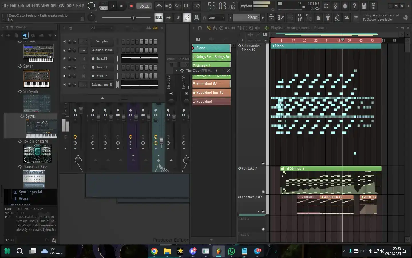Image resolution: width=412 pixels, height=258 pixels.
Task: Click the tempo value 95.920
Action: (144, 6)
